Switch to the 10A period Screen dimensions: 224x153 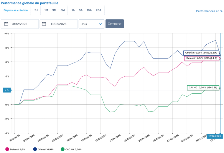89,10
